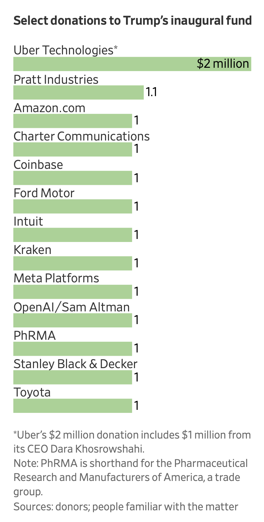Click the Stanley Black & Decker label
Viewport: 264px width, 522px height.
click(x=75, y=363)
